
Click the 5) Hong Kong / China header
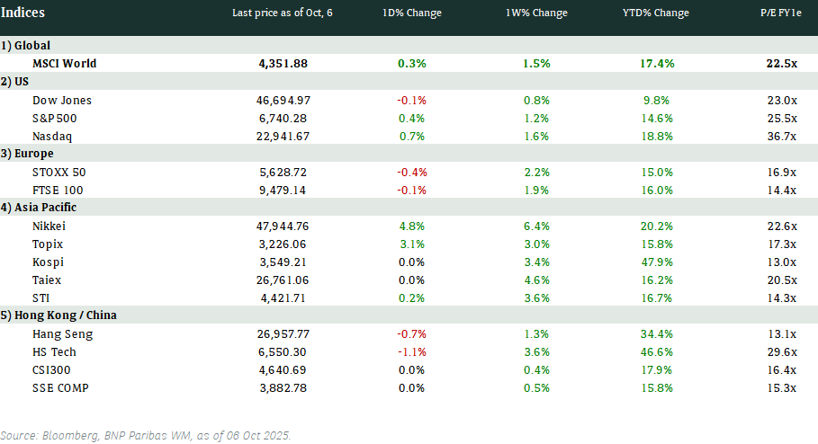58,315
